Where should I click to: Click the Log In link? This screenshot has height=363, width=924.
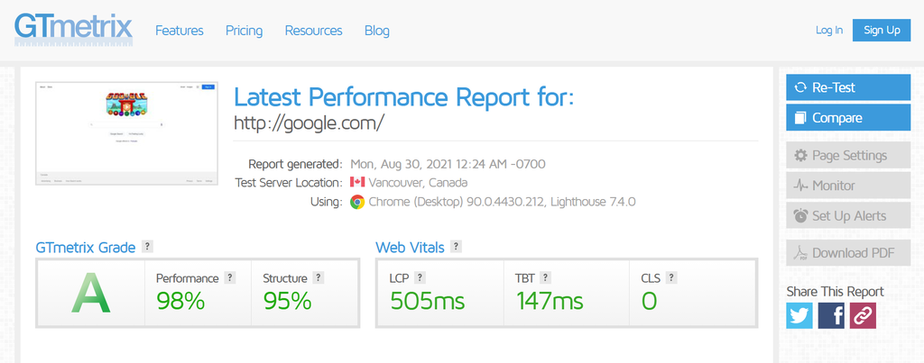(x=828, y=31)
